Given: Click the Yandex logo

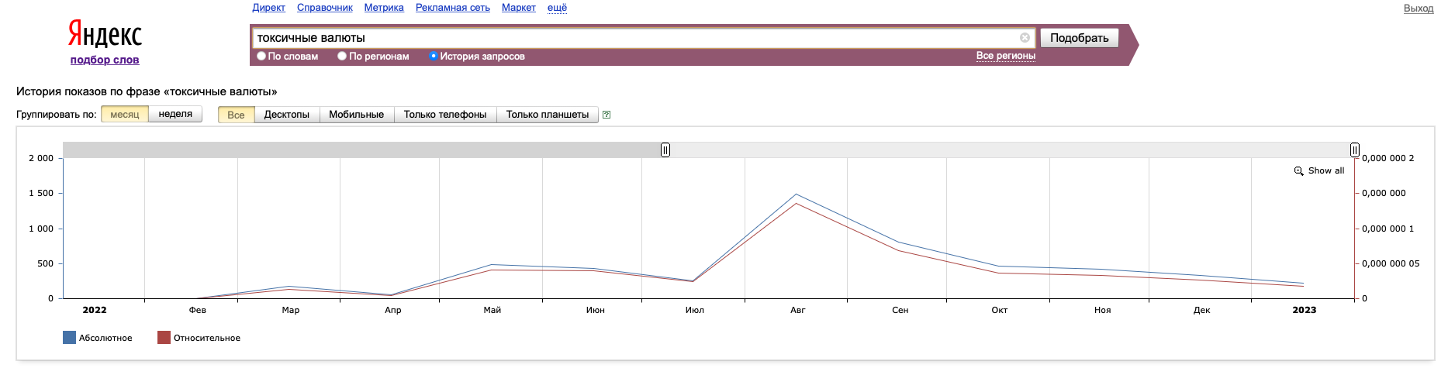Looking at the screenshot, I should pos(105,34).
